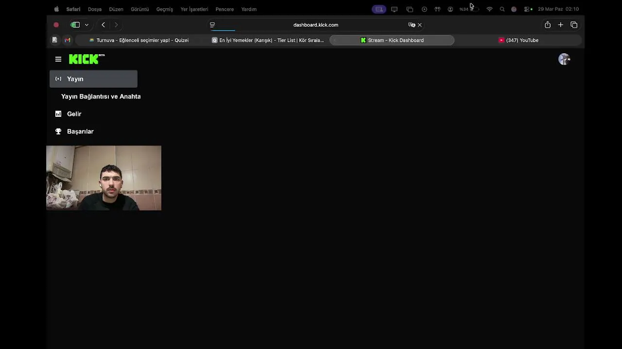This screenshot has height=349, width=622.
Task: Open the Apple menu
Action: 56,9
